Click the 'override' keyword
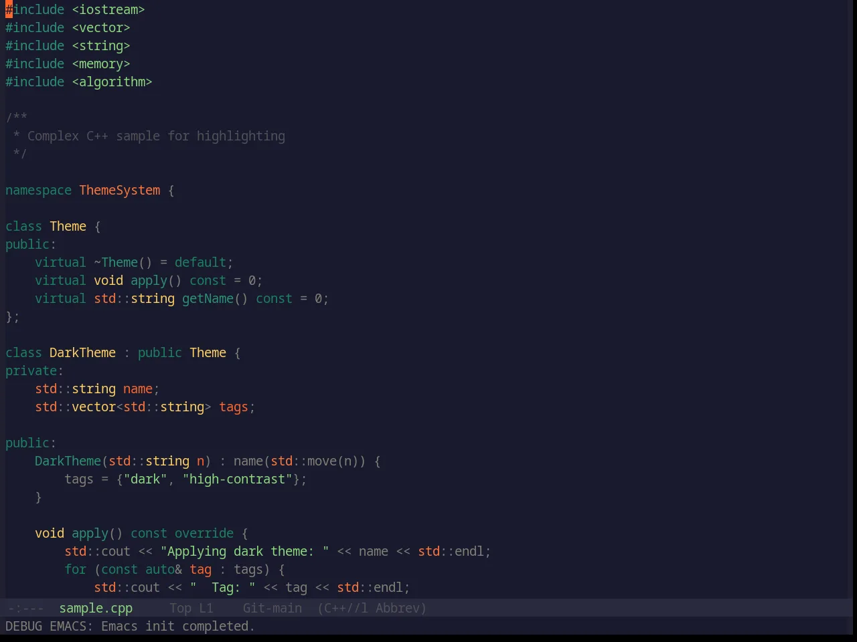857x642 pixels. (204, 533)
